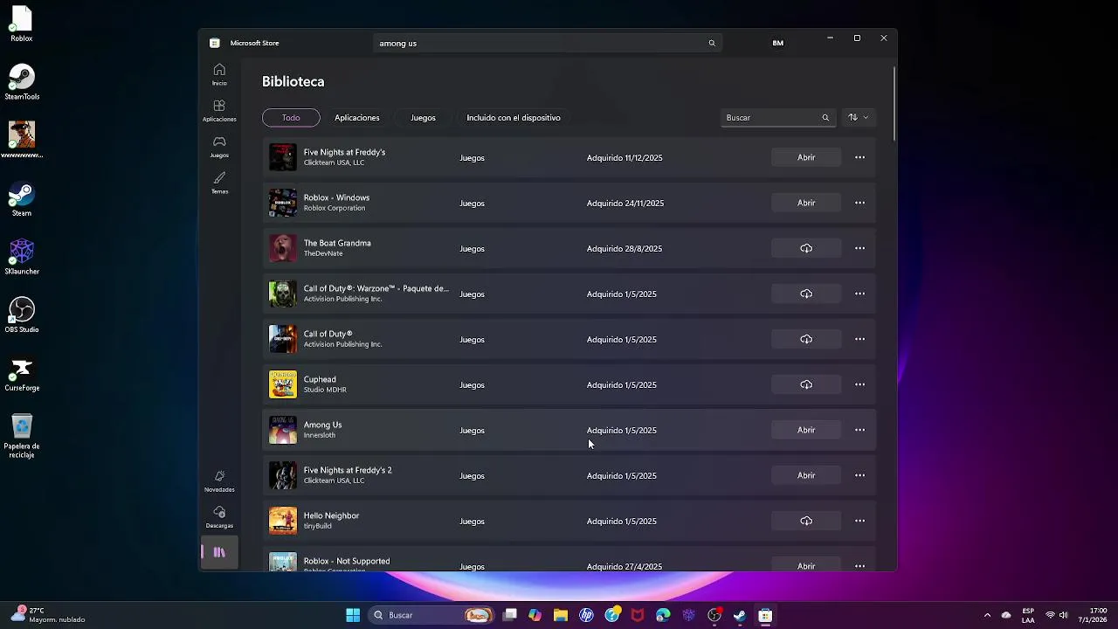This screenshot has height=629, width=1118.
Task: Open the Roblox desktop shortcut
Action: pos(22,24)
